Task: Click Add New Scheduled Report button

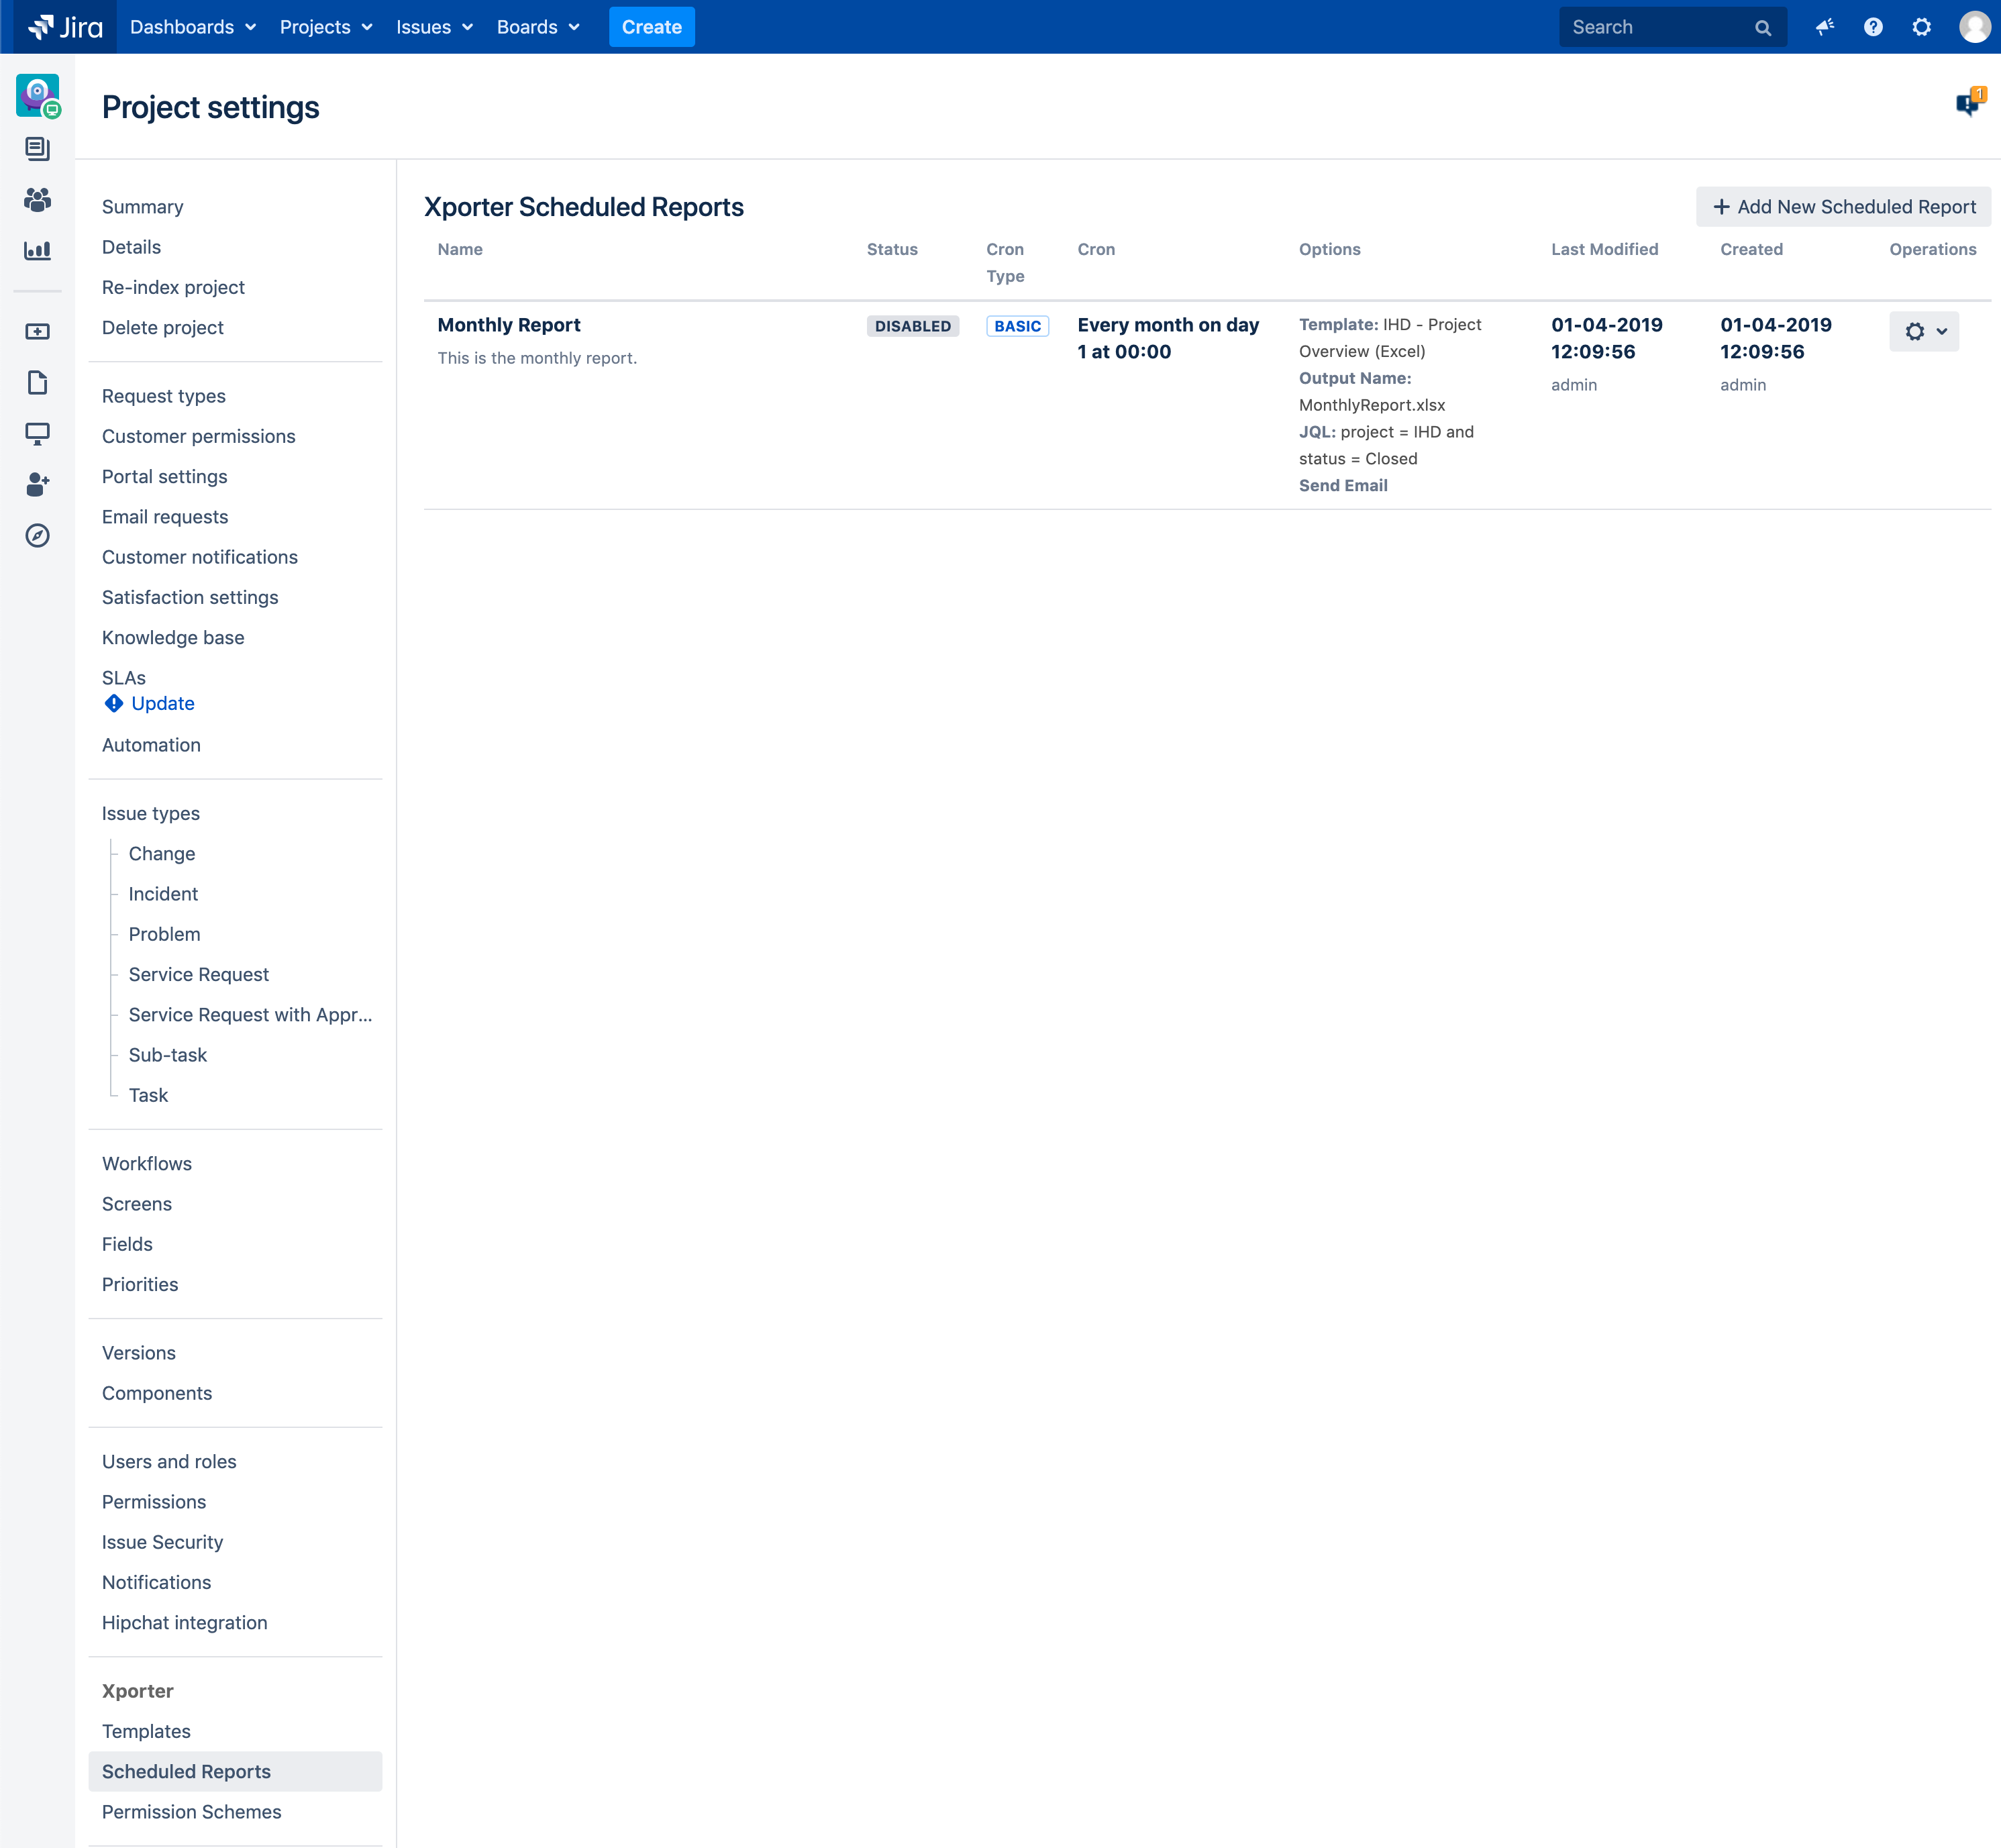Action: click(1843, 206)
